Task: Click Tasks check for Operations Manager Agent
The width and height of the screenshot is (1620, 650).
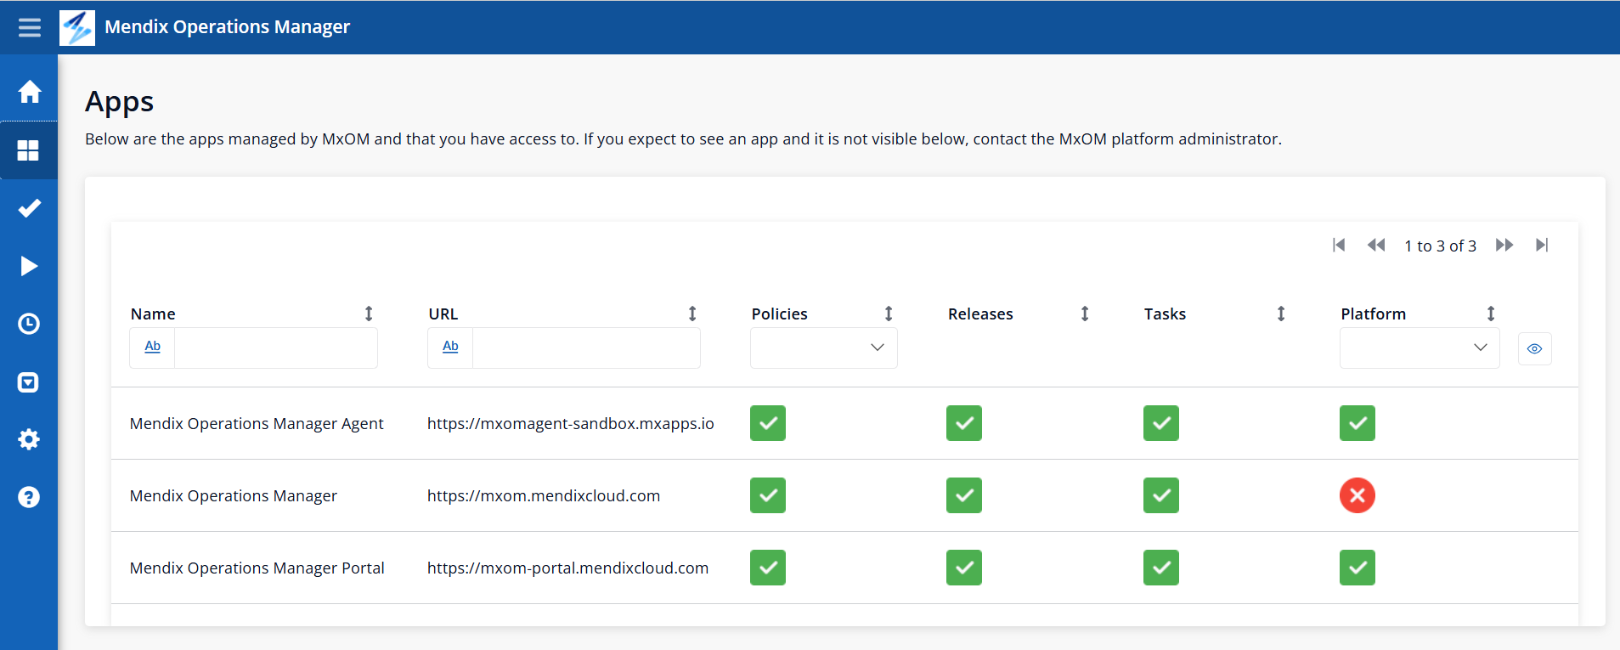Action: tap(1161, 423)
